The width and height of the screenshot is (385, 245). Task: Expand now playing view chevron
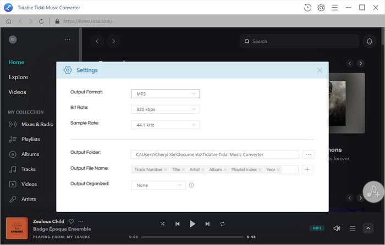pos(369,229)
